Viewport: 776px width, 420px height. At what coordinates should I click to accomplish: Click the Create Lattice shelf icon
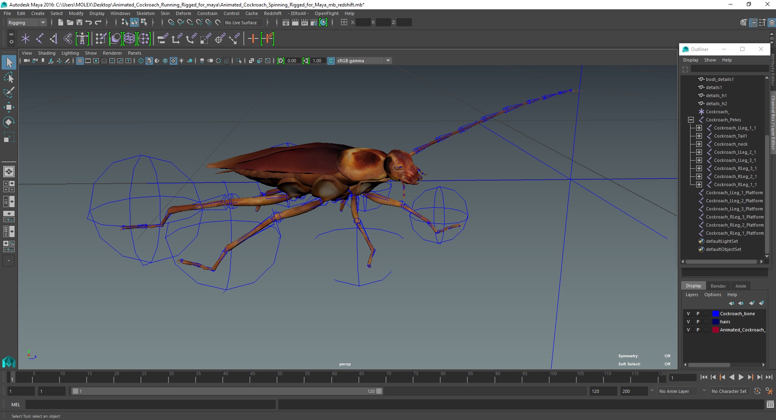[129, 39]
